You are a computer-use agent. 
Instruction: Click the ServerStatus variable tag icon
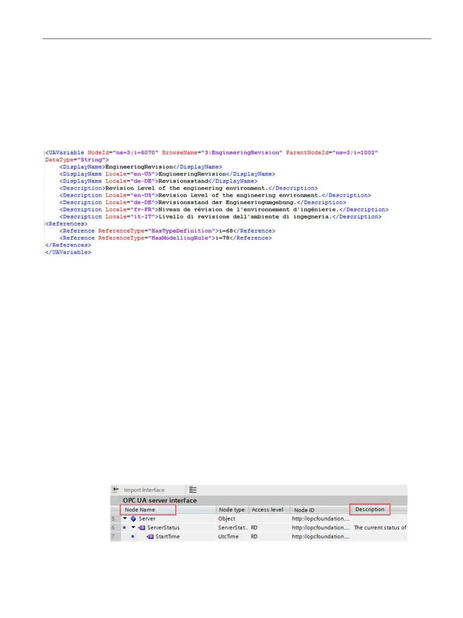(x=142, y=528)
